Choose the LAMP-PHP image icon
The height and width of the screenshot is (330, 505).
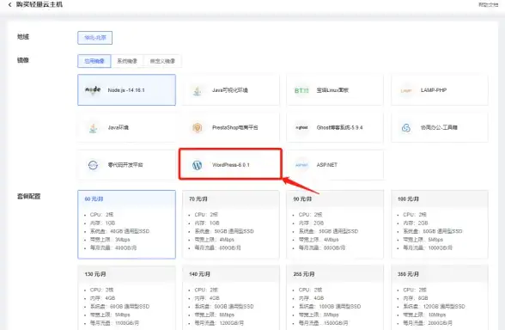pos(406,90)
